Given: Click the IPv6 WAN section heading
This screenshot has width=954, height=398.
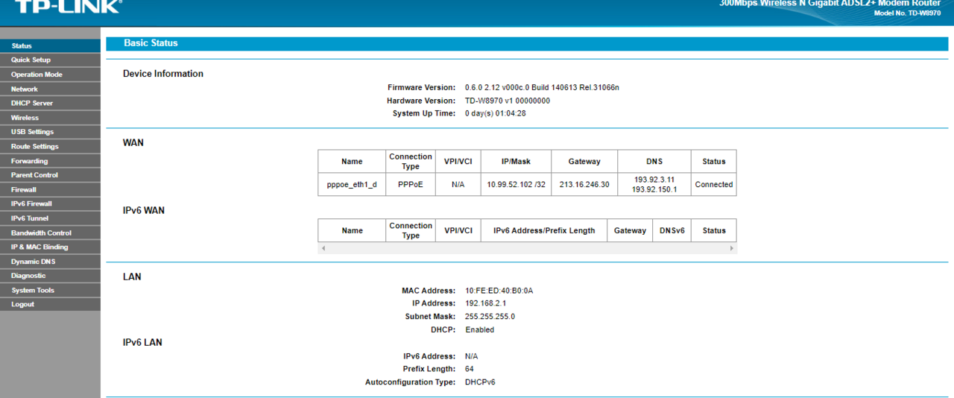Looking at the screenshot, I should (144, 210).
